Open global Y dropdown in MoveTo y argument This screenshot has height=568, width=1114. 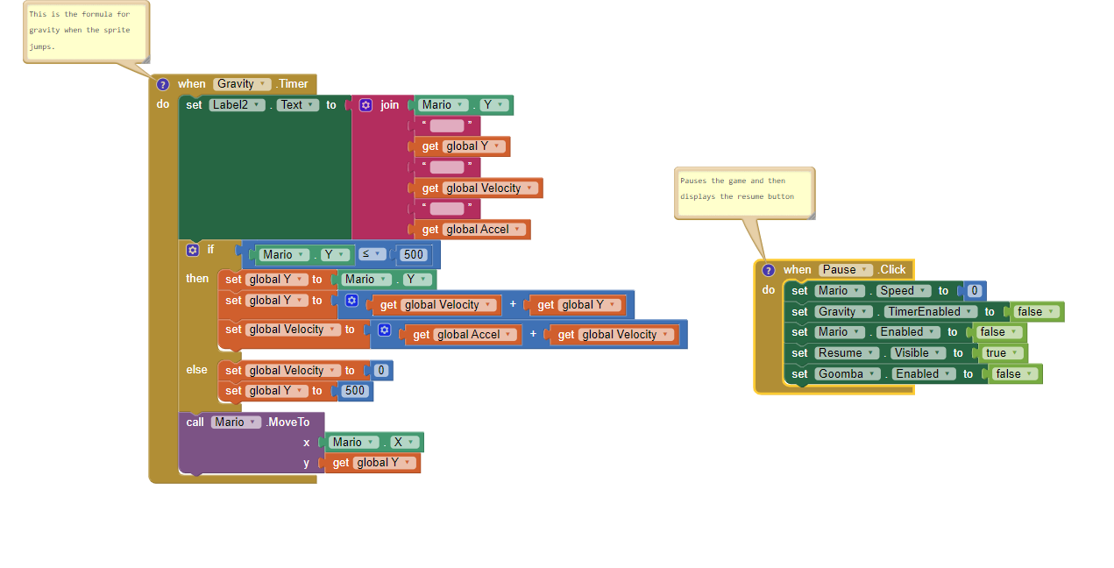point(385,463)
